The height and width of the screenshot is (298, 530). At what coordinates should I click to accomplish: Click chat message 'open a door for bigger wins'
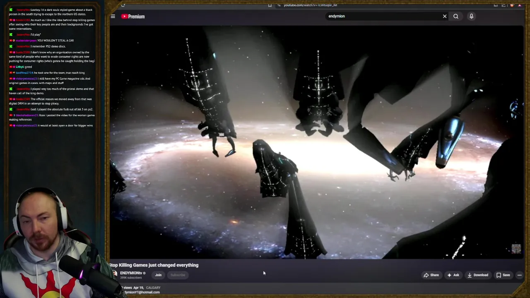[x=51, y=125]
